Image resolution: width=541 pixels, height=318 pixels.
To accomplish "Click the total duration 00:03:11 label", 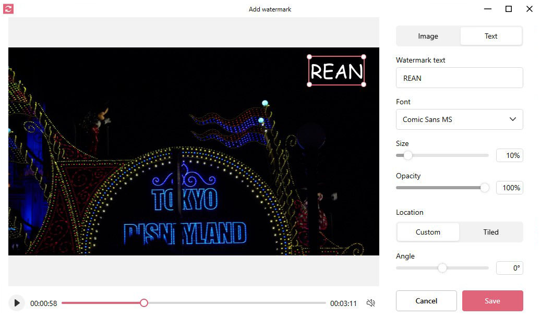I will coord(343,303).
